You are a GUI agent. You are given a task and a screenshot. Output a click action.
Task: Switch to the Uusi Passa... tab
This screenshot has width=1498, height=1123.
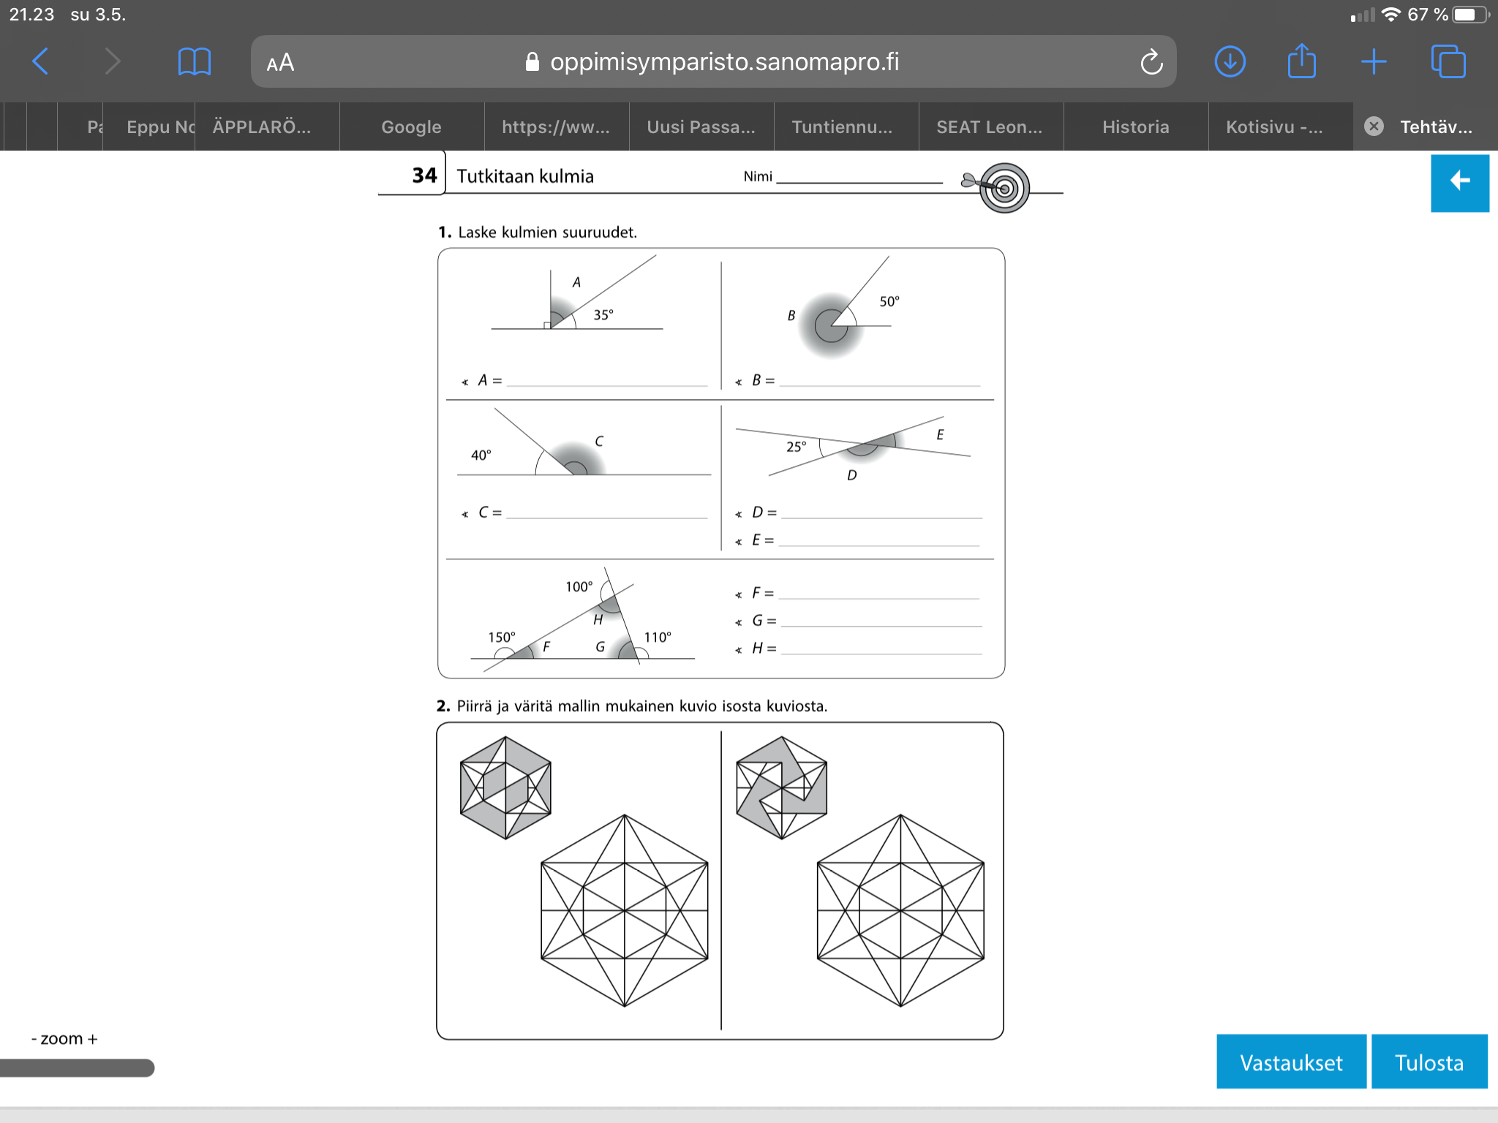[x=700, y=127]
